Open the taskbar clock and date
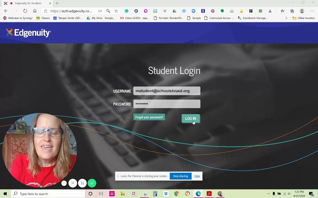 (x=299, y=194)
